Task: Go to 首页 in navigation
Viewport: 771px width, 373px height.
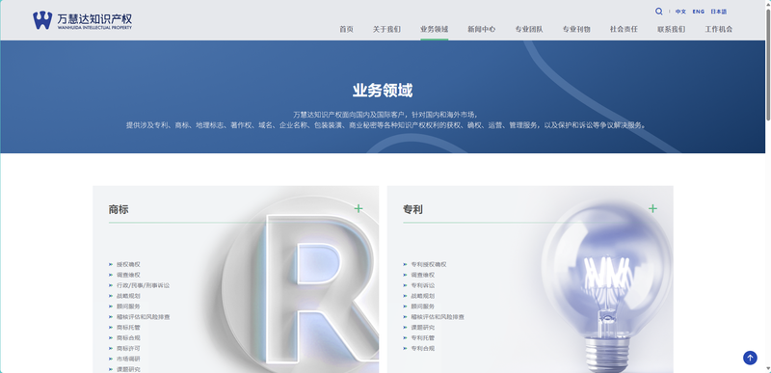Action: (346, 29)
